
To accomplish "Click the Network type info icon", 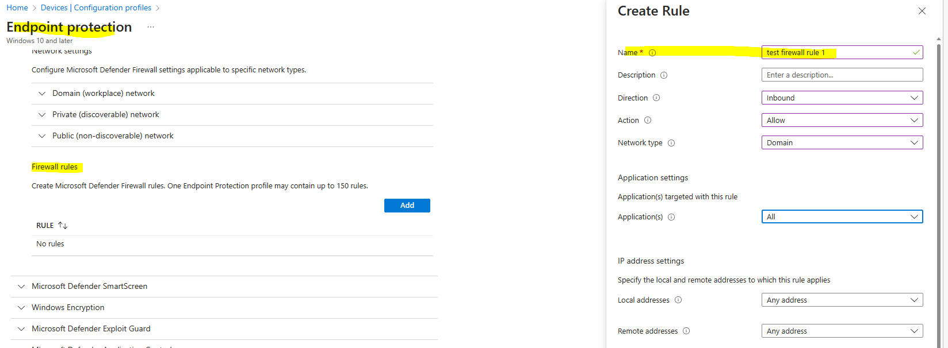I will click(x=671, y=143).
